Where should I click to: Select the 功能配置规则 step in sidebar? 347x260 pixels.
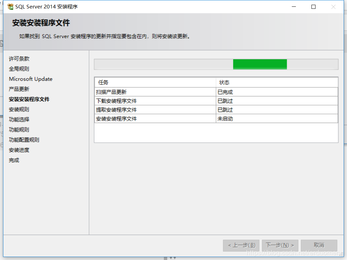point(24,140)
